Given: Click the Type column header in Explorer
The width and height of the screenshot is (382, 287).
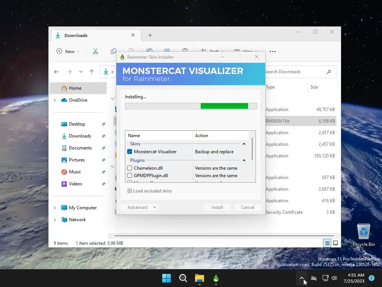Looking at the screenshot, I should coord(286,87).
